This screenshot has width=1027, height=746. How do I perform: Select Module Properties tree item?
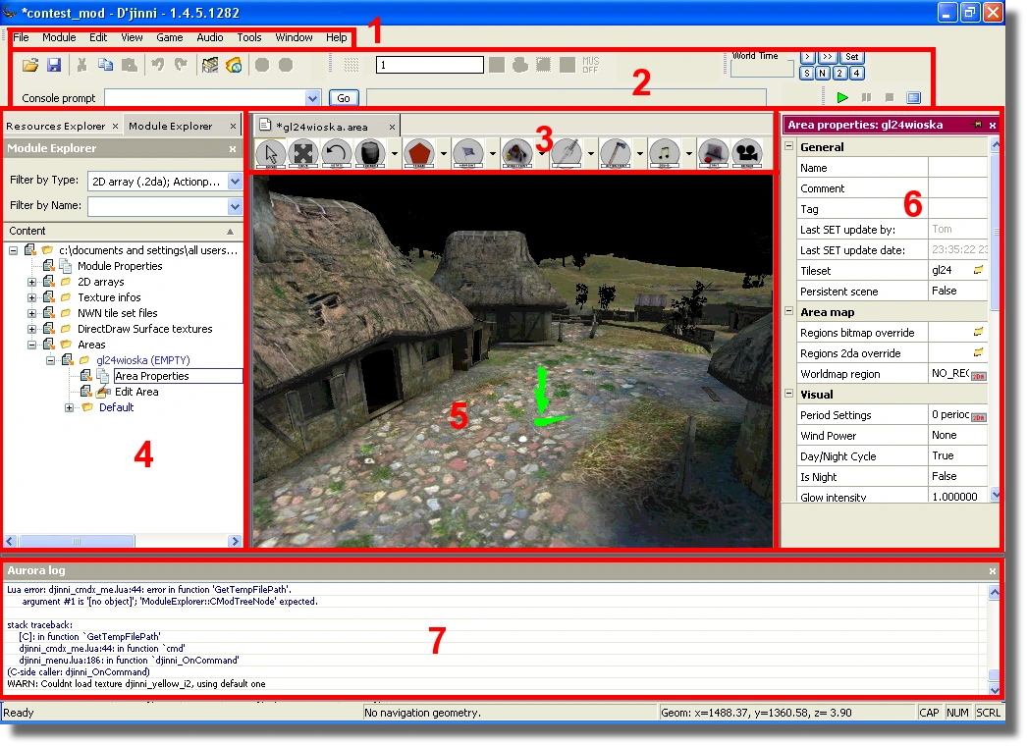120,266
